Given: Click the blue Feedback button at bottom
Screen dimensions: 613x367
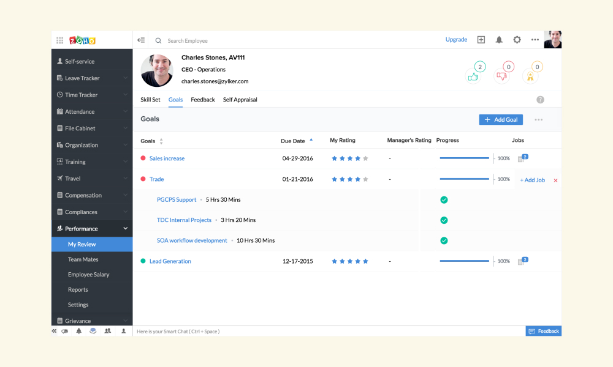Looking at the screenshot, I should pyautogui.click(x=543, y=331).
